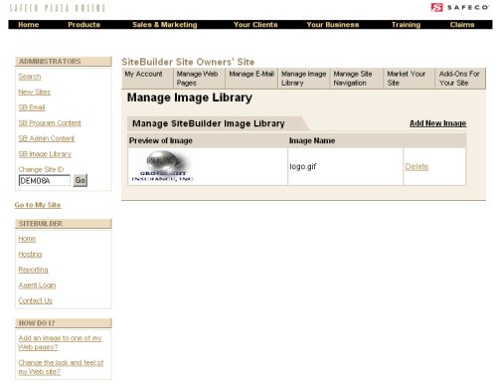
Task: Open Your Clients menu
Action: [x=255, y=25]
